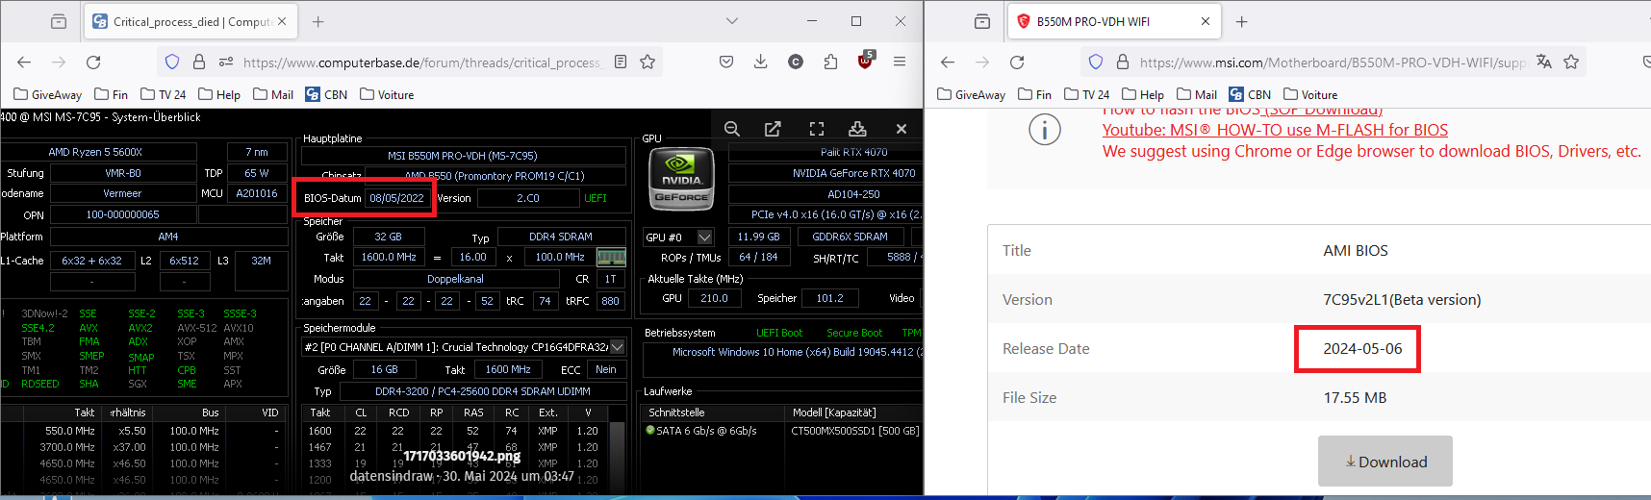The height and width of the screenshot is (500, 1651).
Task: Click the version text 7C95v2L1(Beta version)
Action: 1402,299
